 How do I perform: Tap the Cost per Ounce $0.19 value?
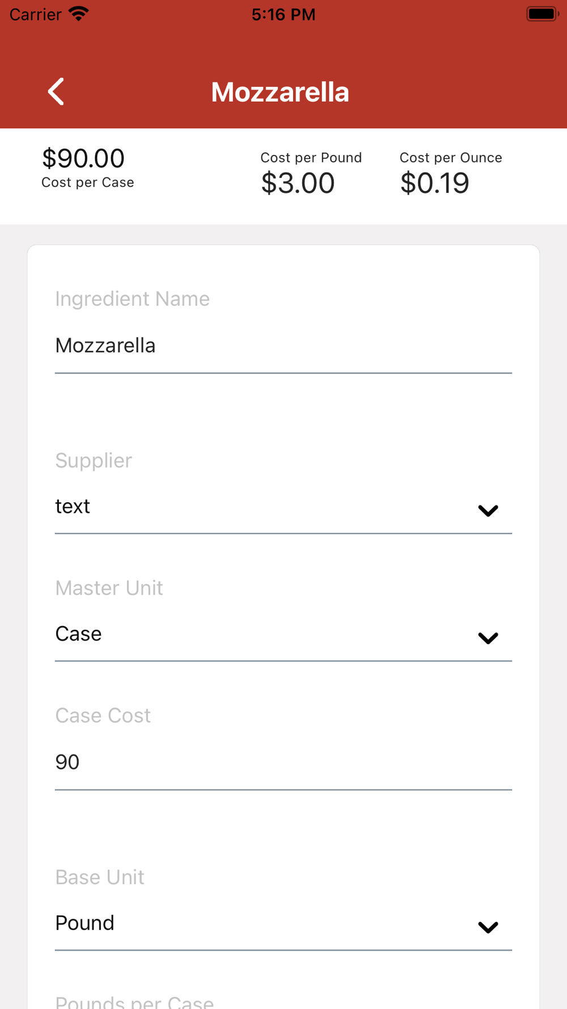click(435, 183)
